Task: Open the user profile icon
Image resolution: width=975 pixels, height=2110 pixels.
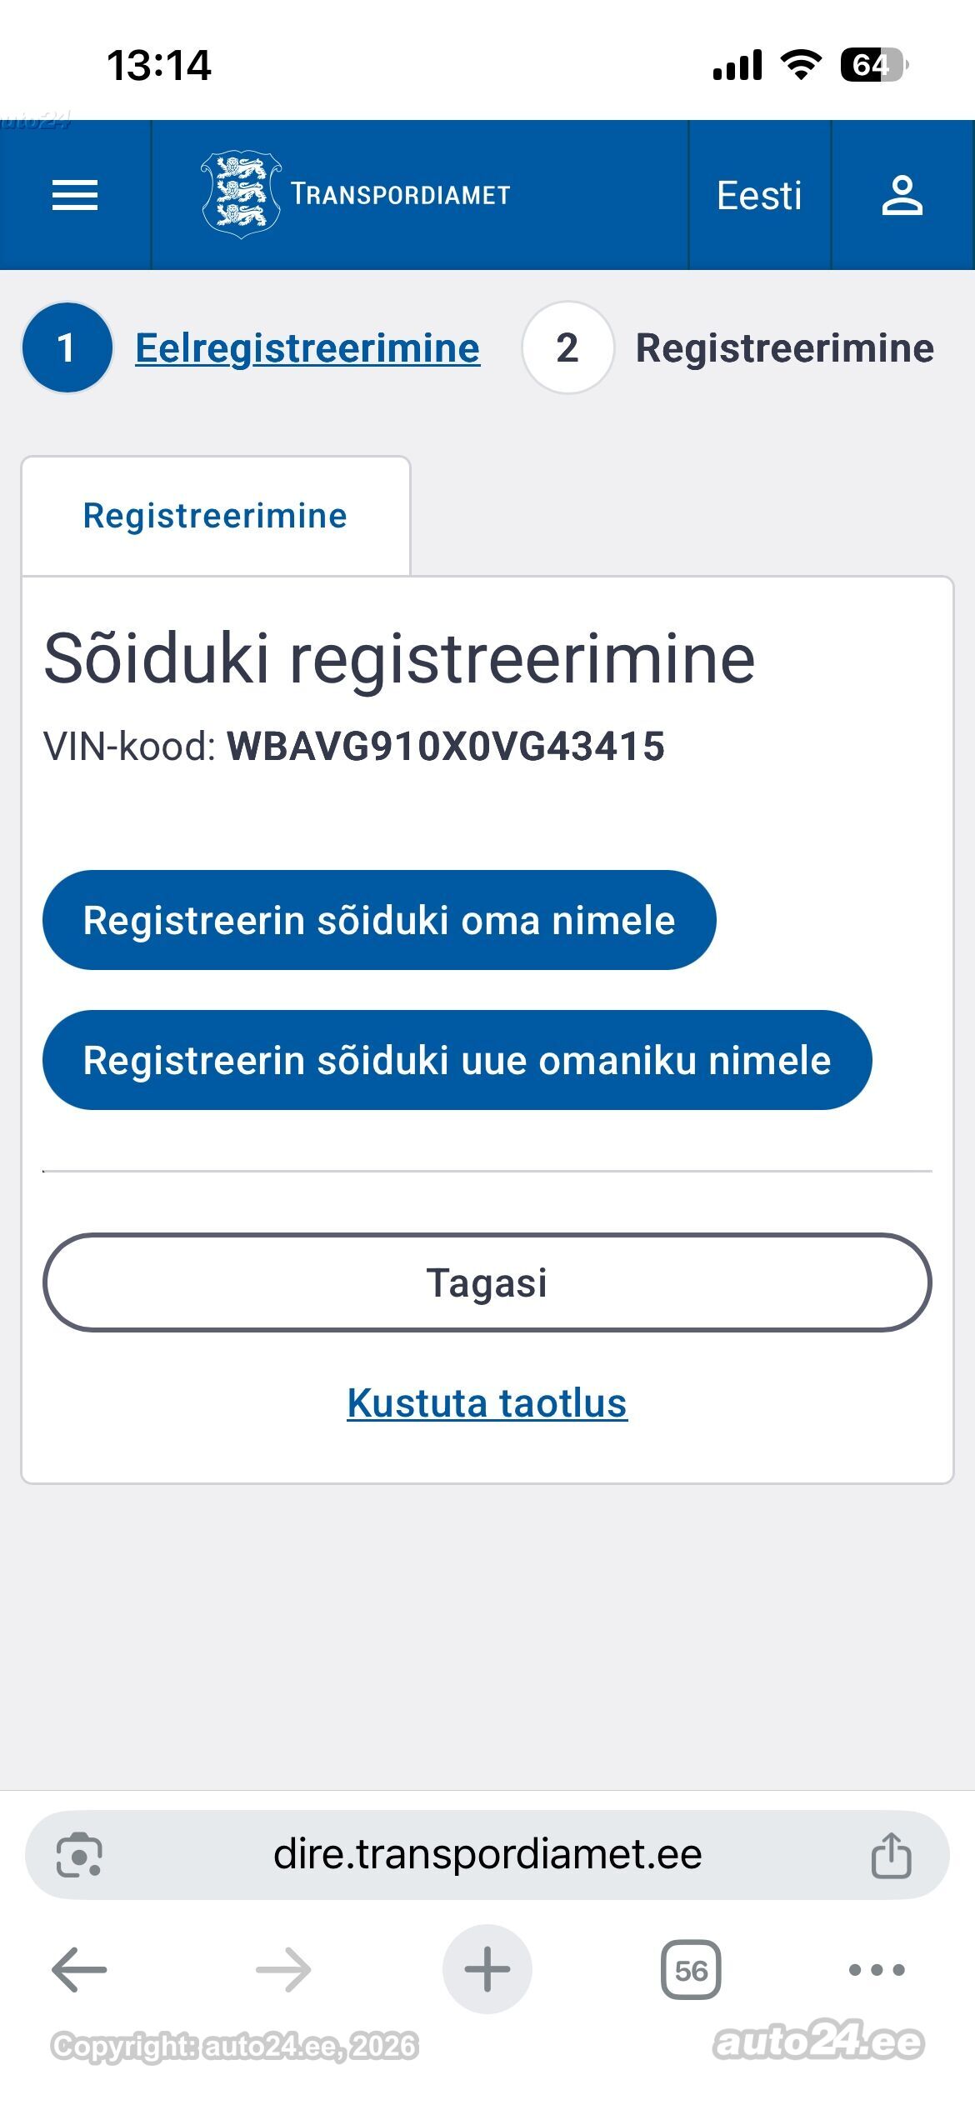Action: click(x=902, y=195)
